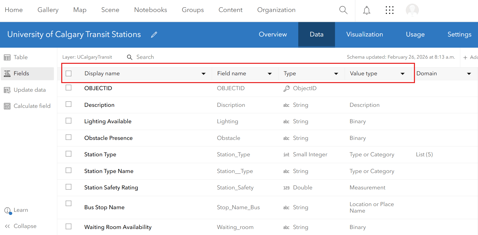Click the Table grid icon in sidebar
The image size is (478, 235).
pos(7,57)
